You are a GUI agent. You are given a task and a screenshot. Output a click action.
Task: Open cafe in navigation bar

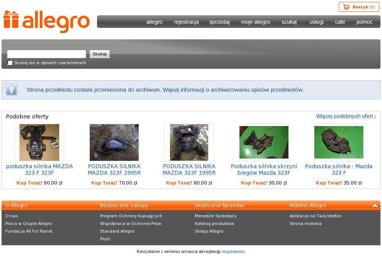click(x=340, y=22)
